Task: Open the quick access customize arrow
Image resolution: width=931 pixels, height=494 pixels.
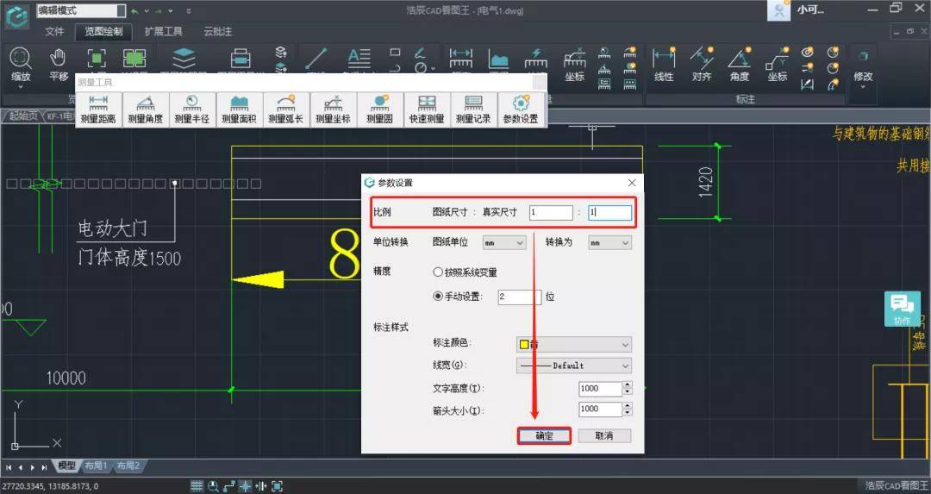Action: click(189, 11)
